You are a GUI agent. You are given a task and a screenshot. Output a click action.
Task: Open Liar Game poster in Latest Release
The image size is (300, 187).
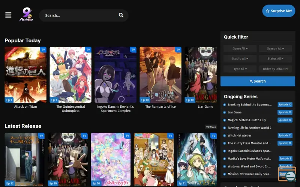coord(67,160)
